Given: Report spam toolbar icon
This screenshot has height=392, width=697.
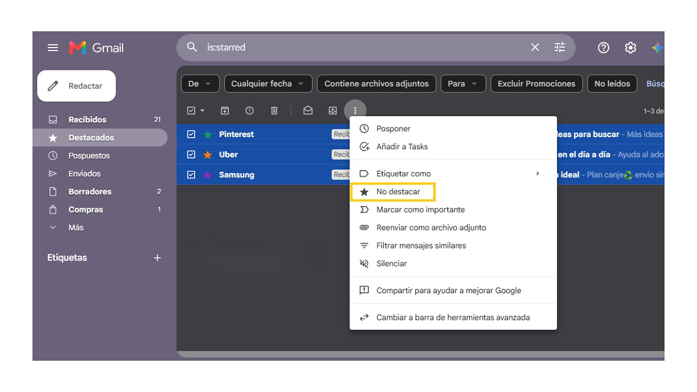Looking at the screenshot, I should pyautogui.click(x=250, y=110).
